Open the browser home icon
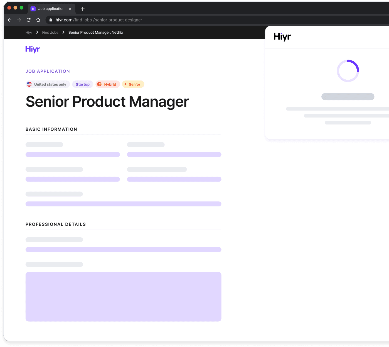Screen dimensions: 389x347 [x=38, y=20]
